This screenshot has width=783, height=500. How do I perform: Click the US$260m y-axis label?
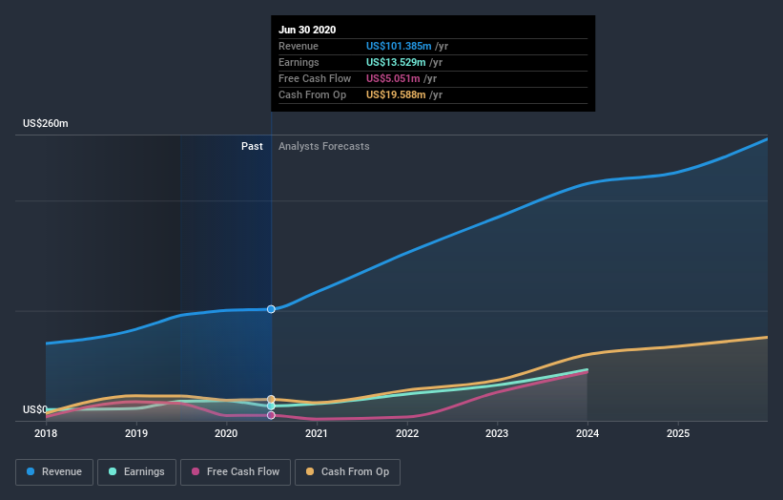(x=46, y=123)
